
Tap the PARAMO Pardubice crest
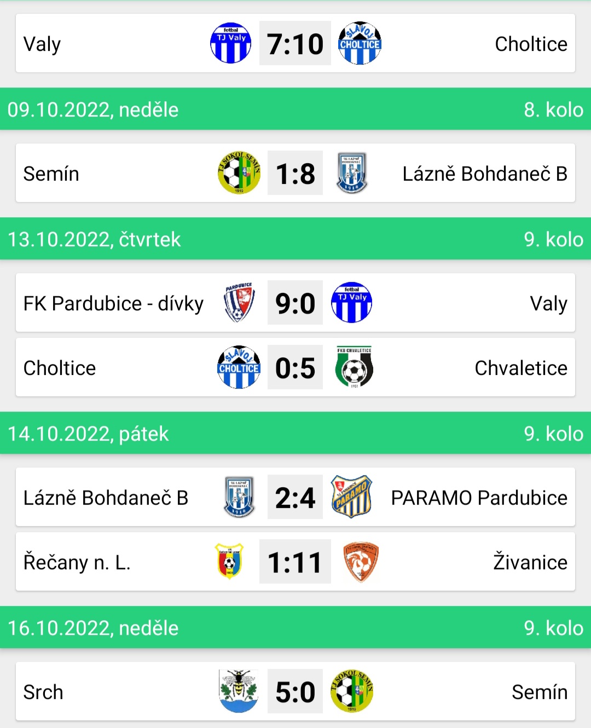(x=351, y=497)
